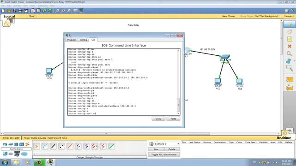The width and height of the screenshot is (296, 166).
Task: Click the New file toolbar icon
Action: click(x=3, y=11)
